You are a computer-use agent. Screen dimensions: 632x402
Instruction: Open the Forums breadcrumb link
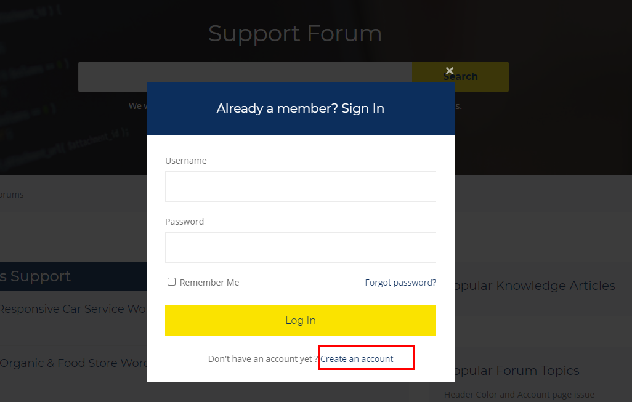(x=12, y=195)
